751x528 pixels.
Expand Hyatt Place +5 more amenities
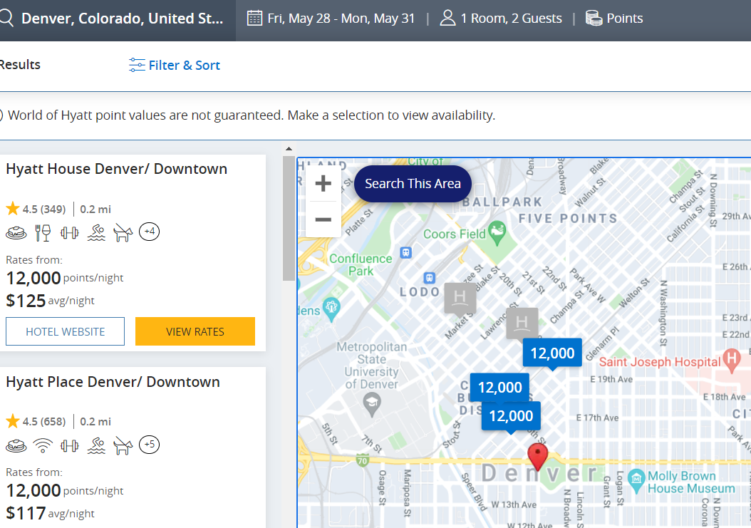coord(150,445)
